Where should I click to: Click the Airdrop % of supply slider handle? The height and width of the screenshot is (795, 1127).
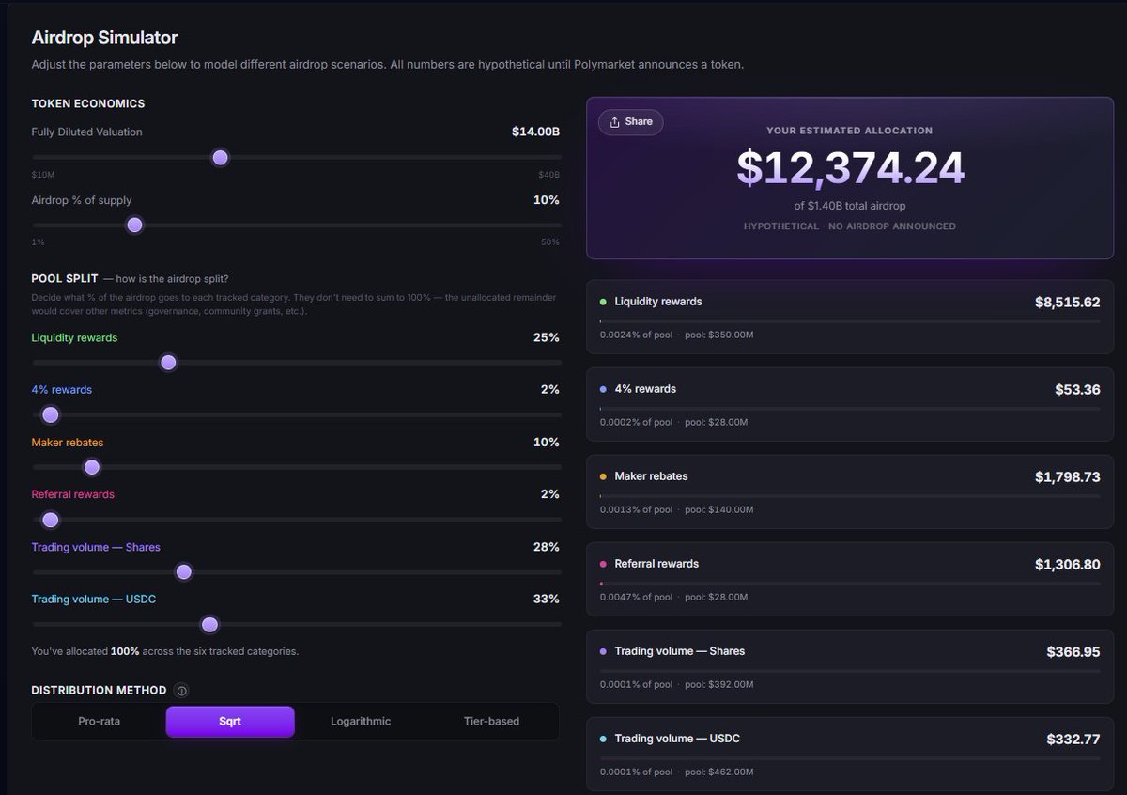(134, 226)
